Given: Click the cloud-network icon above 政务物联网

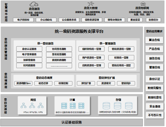Looking at the screenshot, I should point(143,4).
